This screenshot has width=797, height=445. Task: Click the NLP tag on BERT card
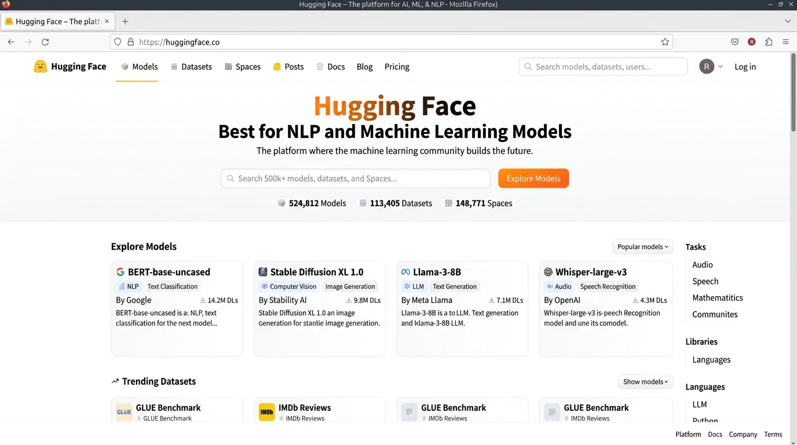pos(129,286)
